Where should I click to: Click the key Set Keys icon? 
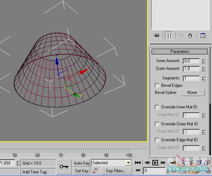(64, 167)
